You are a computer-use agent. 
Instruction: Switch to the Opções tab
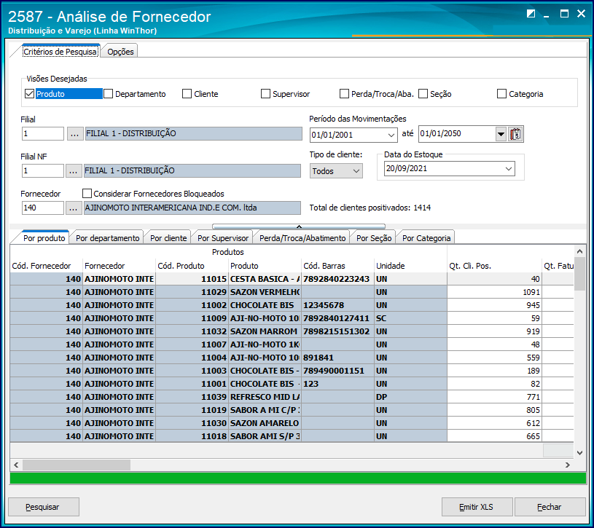click(120, 52)
